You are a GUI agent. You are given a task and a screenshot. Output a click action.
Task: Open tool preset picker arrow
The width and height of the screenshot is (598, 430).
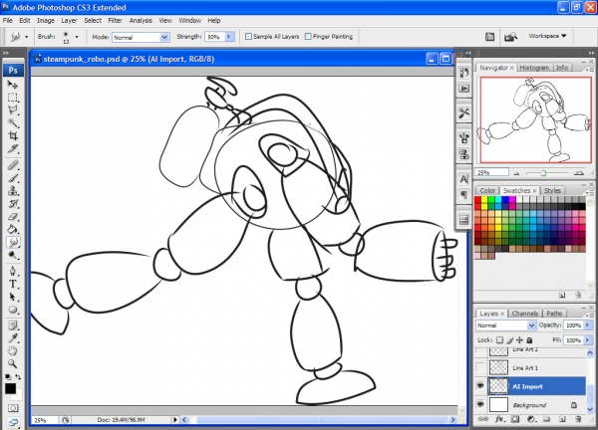click(26, 37)
